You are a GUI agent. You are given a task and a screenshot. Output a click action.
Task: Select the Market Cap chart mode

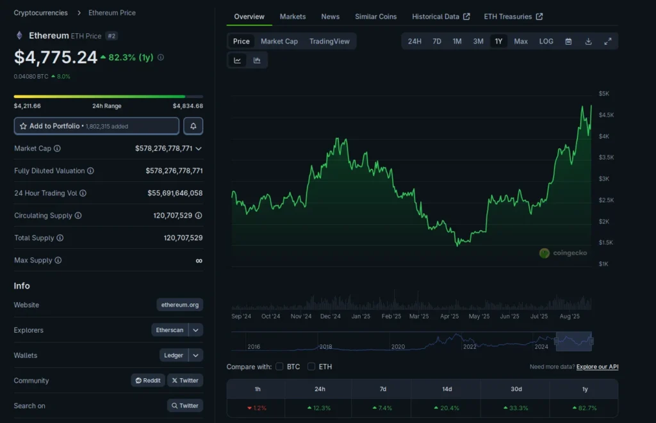coord(279,41)
